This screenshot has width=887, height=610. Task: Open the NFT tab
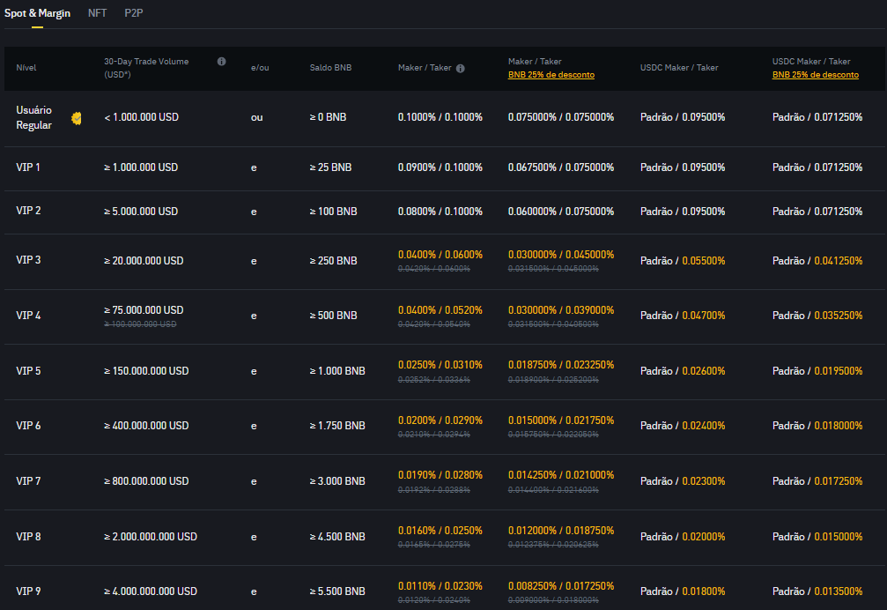[97, 14]
